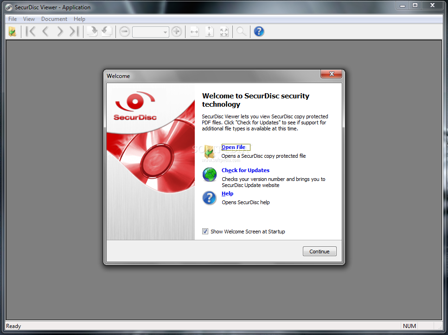Click the fit height toolbar icon
The width and height of the screenshot is (448, 335).
point(209,32)
